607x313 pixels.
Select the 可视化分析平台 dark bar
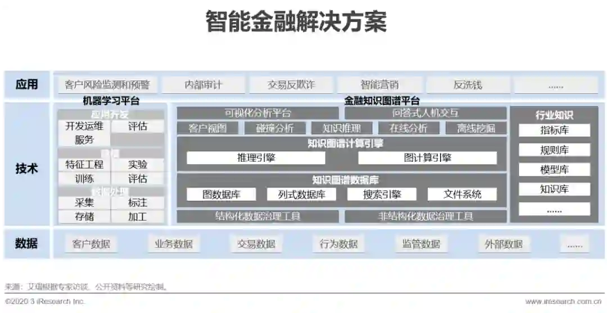[x=258, y=113]
